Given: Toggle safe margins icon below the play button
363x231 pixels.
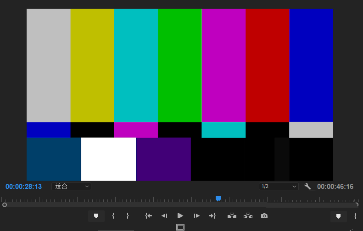Looking at the screenshot, I should [180, 227].
